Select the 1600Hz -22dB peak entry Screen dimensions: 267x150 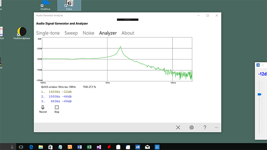click(56, 92)
